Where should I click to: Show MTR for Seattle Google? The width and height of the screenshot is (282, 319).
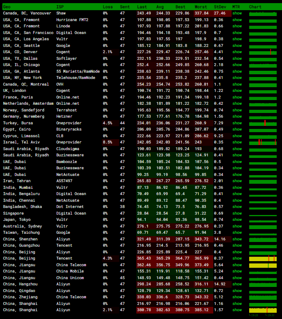pos(237,46)
